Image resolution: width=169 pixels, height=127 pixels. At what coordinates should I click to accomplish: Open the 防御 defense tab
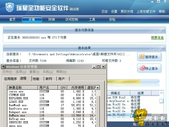click(52, 19)
